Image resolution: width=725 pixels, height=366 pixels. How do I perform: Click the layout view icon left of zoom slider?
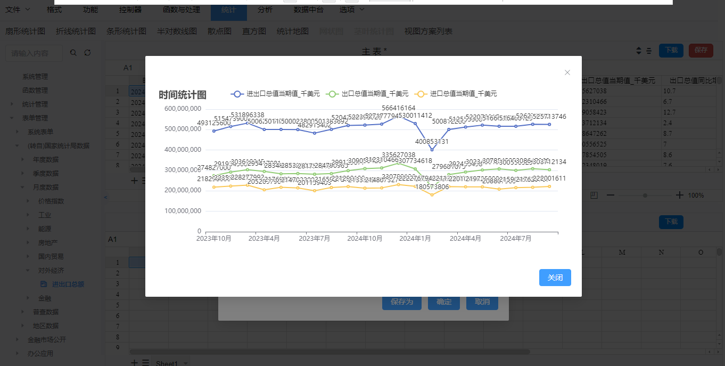pyautogui.click(x=594, y=196)
